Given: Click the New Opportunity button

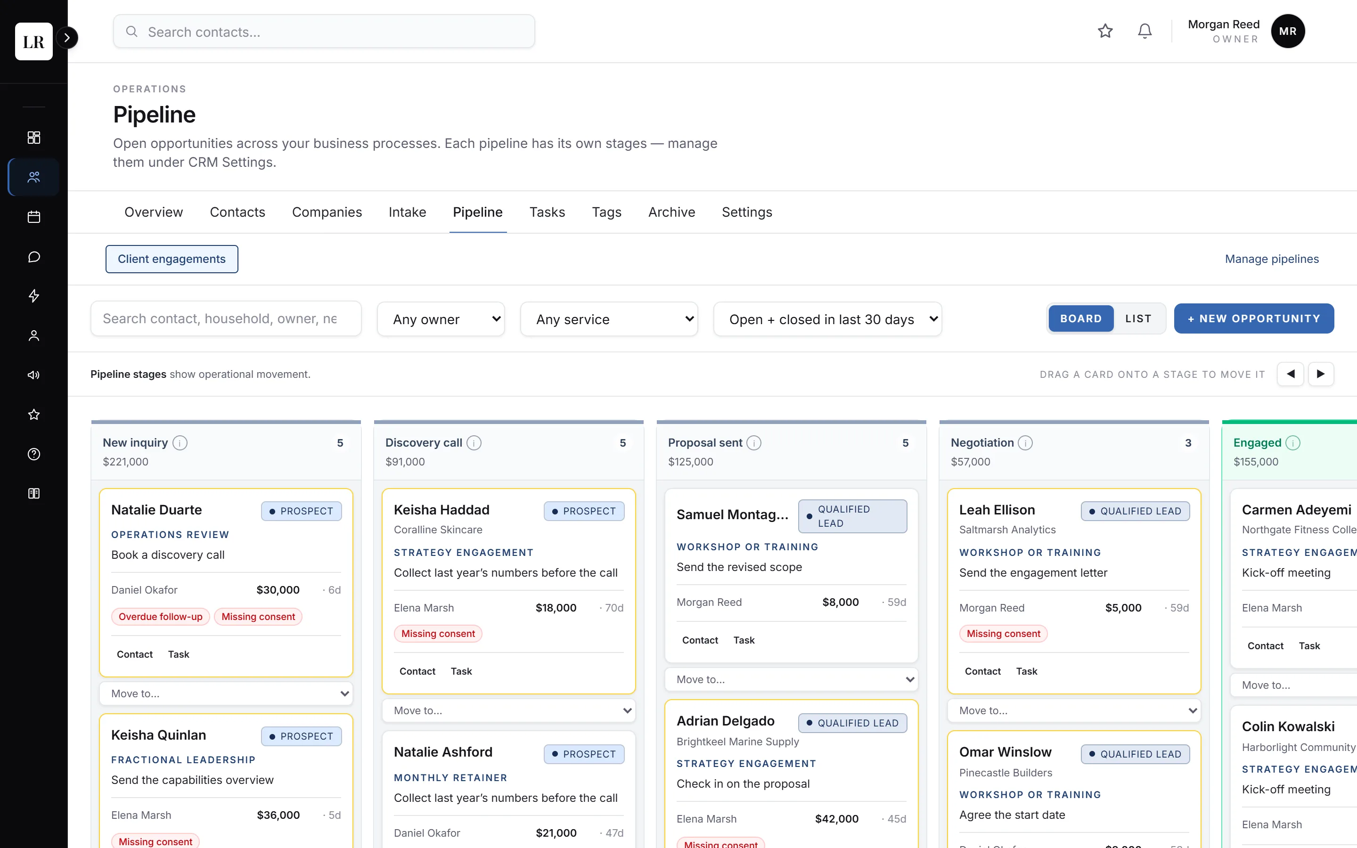Looking at the screenshot, I should (x=1254, y=318).
